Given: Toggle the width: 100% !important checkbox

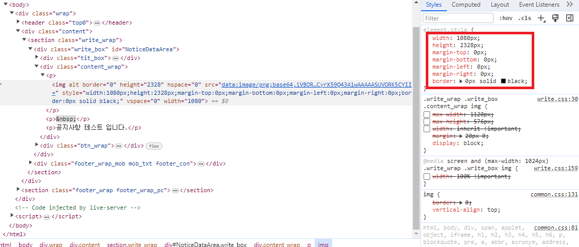Looking at the screenshot, I should click(426, 176).
